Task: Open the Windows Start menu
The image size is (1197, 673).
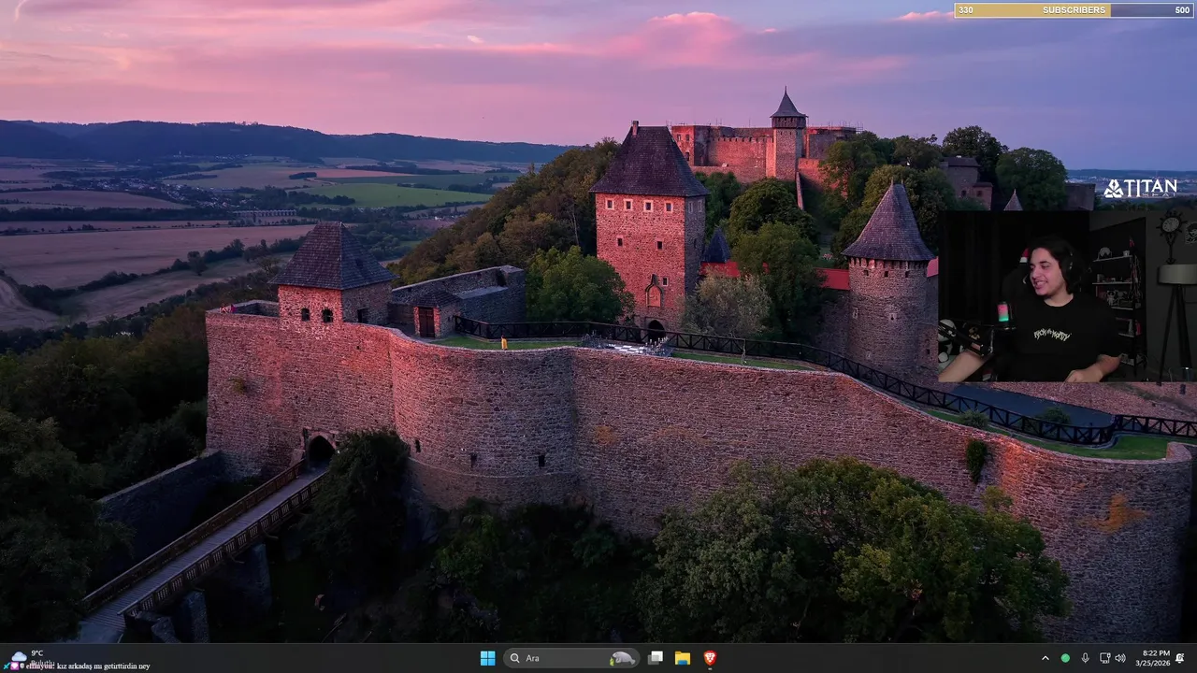Action: tap(487, 658)
